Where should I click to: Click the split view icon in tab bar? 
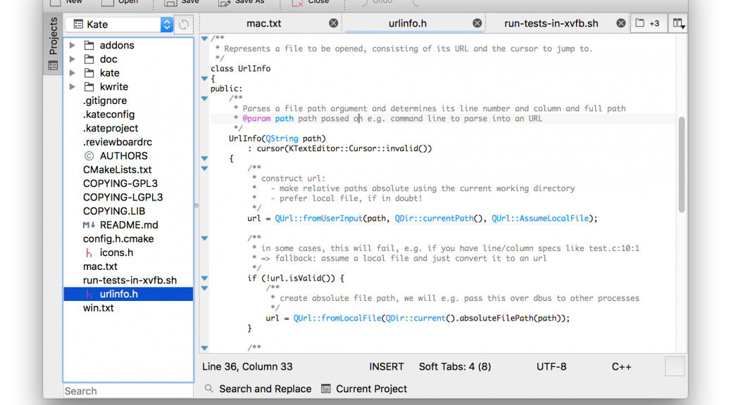tap(678, 23)
